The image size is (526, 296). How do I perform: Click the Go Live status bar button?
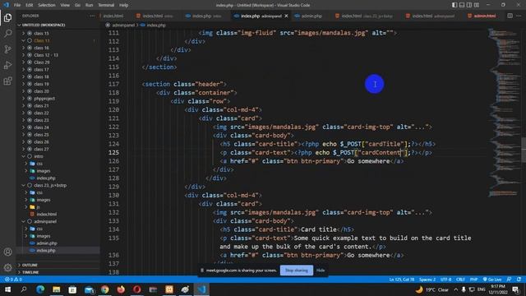[492, 280]
